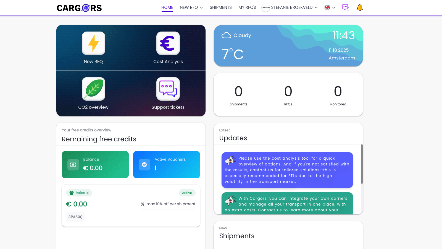Click the UK flag language icon
The image size is (442, 249).
327,7
